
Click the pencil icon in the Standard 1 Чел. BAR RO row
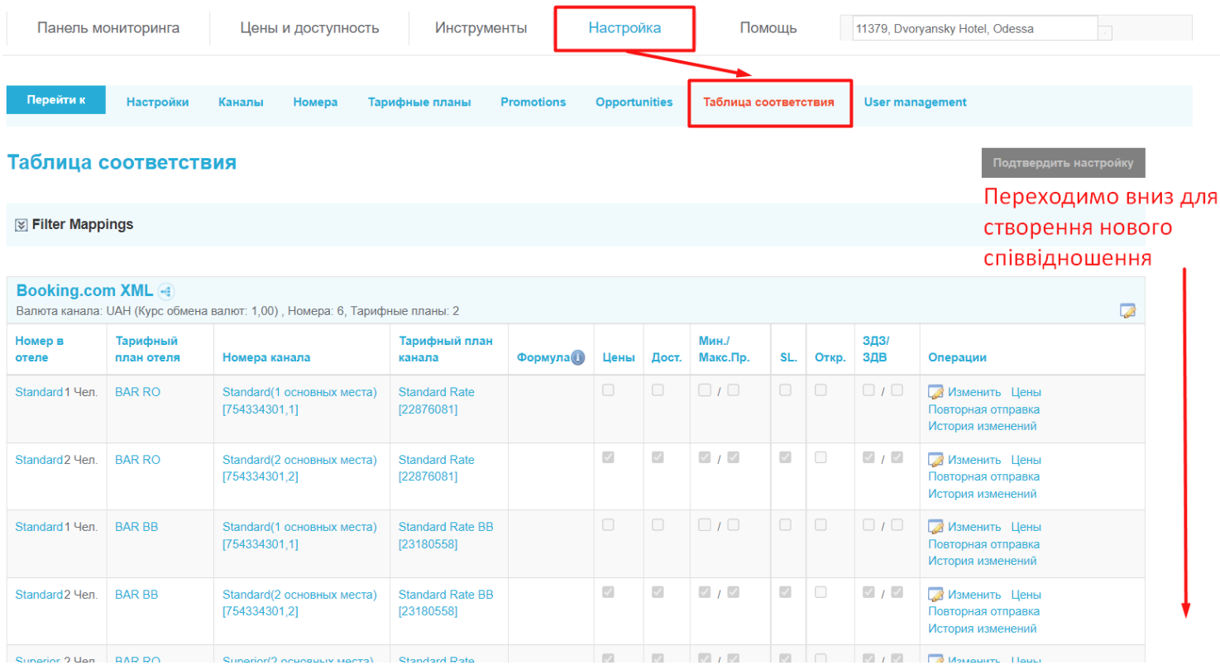pyautogui.click(x=935, y=392)
